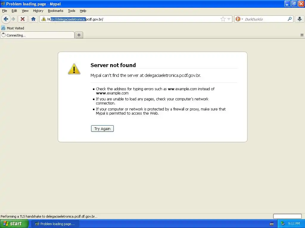Screen dimensions: 305x228
Task: Click the warning site identity icon in address bar
Action: [x=44, y=19]
